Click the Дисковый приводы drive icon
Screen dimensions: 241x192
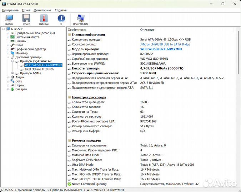pyautogui.click(x=12, y=57)
